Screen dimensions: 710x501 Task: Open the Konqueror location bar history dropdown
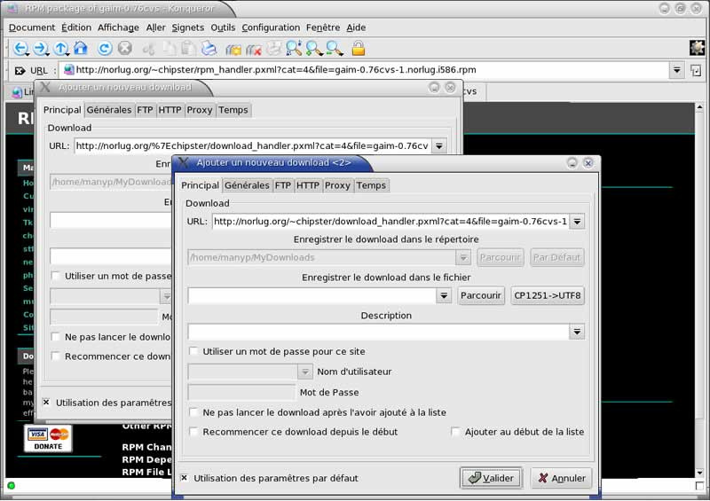(676, 70)
